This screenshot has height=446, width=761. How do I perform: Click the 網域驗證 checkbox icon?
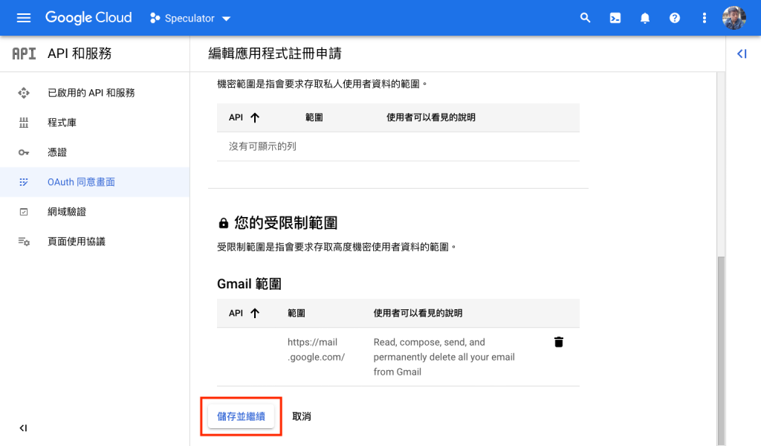[23, 212]
